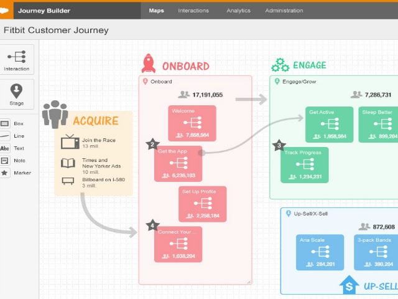Select the Up-Sell/X-Sell stage pin icon
This screenshot has width=398, height=299.
pyautogui.click(x=289, y=214)
